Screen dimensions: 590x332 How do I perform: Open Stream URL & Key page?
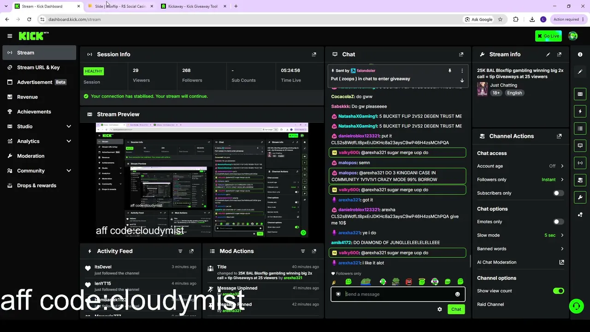[39, 67]
